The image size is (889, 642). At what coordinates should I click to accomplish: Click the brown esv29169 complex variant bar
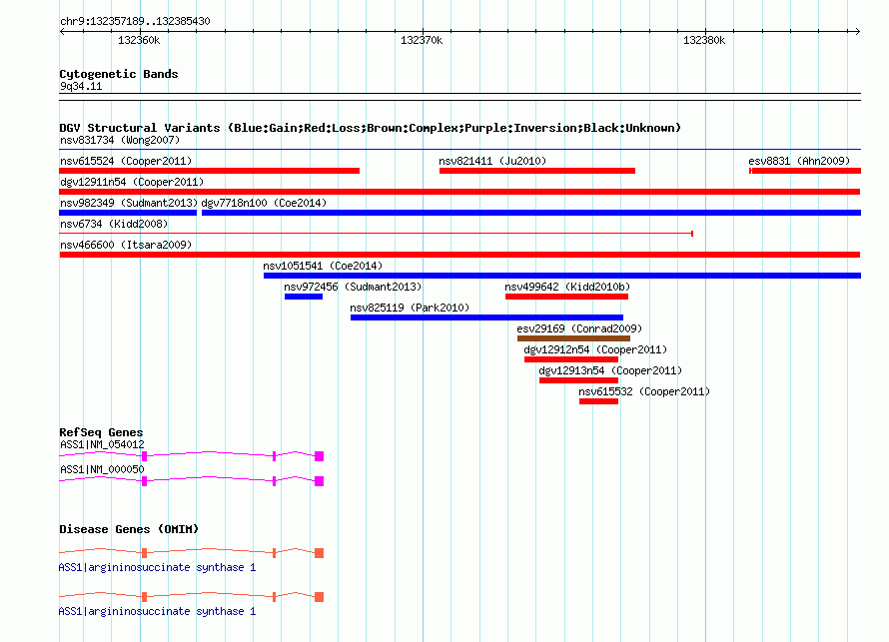[x=573, y=338]
